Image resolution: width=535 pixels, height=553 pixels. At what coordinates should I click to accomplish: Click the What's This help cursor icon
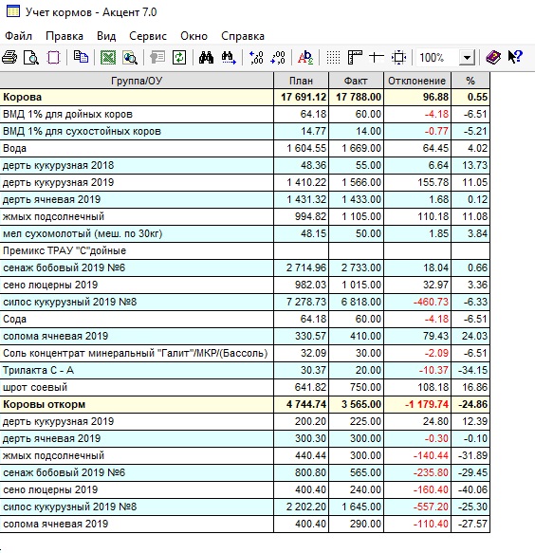[x=515, y=57]
